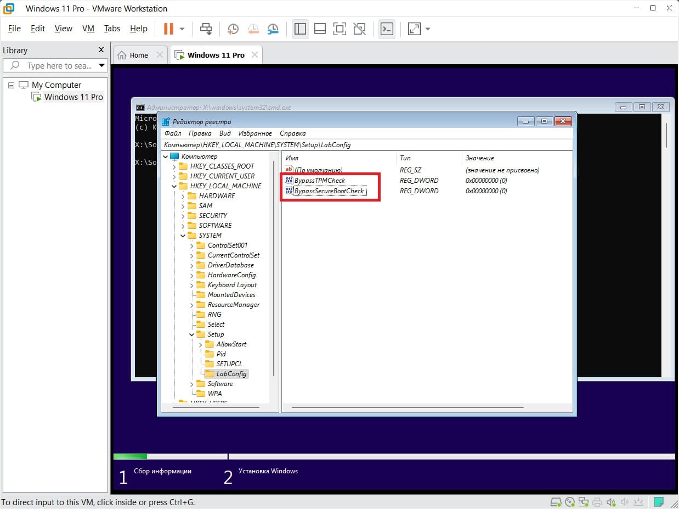Click the Значение column header
The height and width of the screenshot is (509, 679).
pyautogui.click(x=517, y=158)
